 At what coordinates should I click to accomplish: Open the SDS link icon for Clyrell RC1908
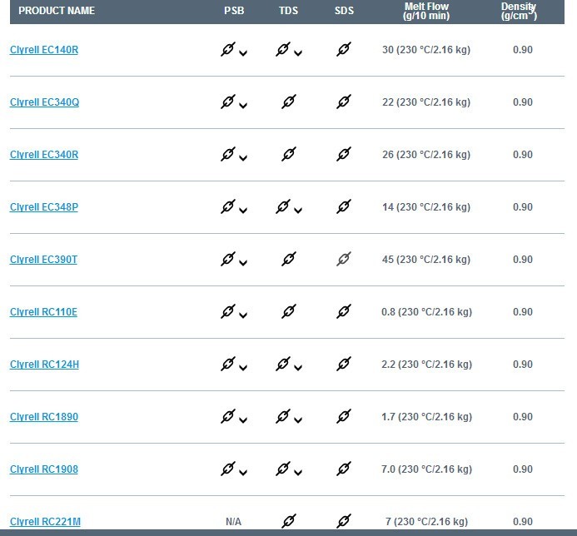point(344,469)
